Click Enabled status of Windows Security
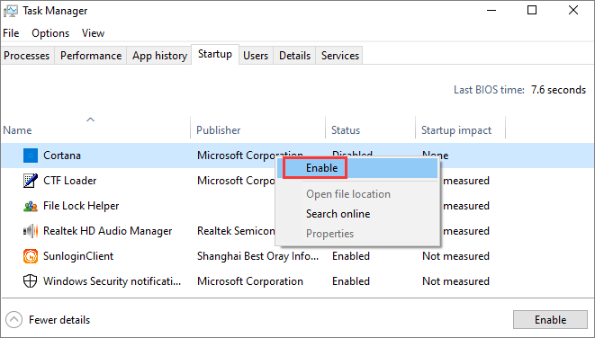Screen dimensions: 595x338 351,281
